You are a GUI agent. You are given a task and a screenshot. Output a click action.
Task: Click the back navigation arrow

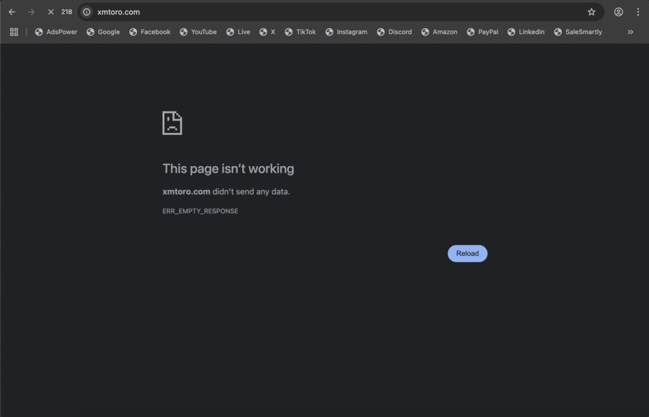tap(12, 12)
